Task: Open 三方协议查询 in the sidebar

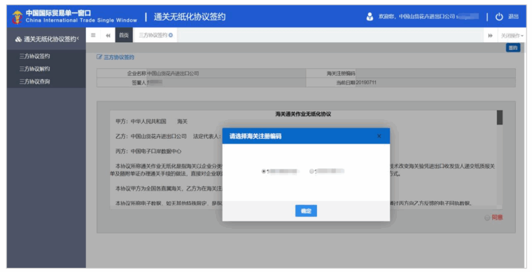Action: (35, 82)
